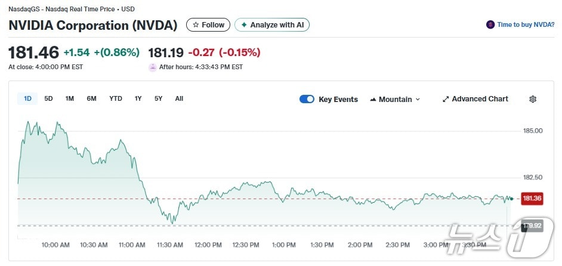The width and height of the screenshot is (562, 266).
Task: Click the sparkle icon beside Analyze with AI
Action: click(243, 25)
